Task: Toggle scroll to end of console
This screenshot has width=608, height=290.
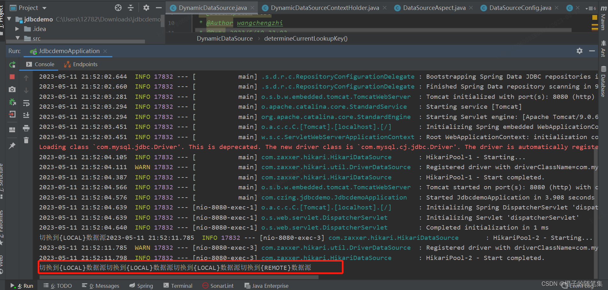Action: (26, 115)
